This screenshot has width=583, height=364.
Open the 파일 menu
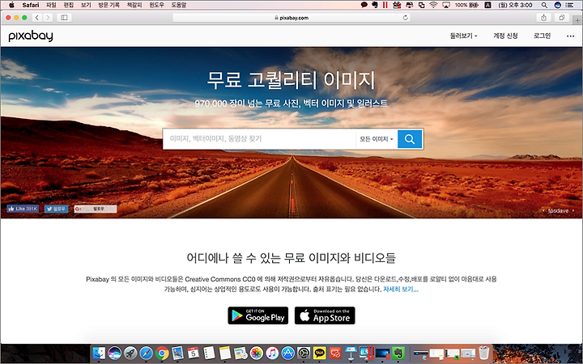click(x=51, y=5)
